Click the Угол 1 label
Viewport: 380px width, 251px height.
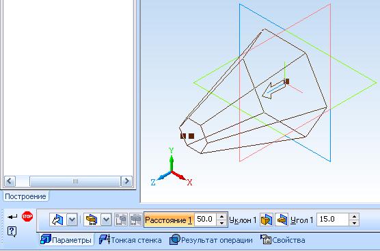301,220
